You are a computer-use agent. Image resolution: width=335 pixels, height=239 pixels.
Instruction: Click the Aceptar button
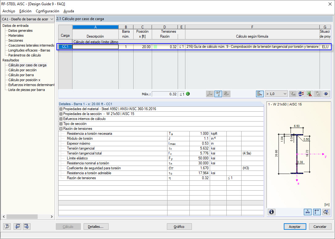(295, 227)
